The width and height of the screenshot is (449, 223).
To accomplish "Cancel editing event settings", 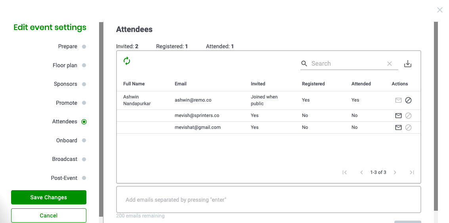I will 49,215.
